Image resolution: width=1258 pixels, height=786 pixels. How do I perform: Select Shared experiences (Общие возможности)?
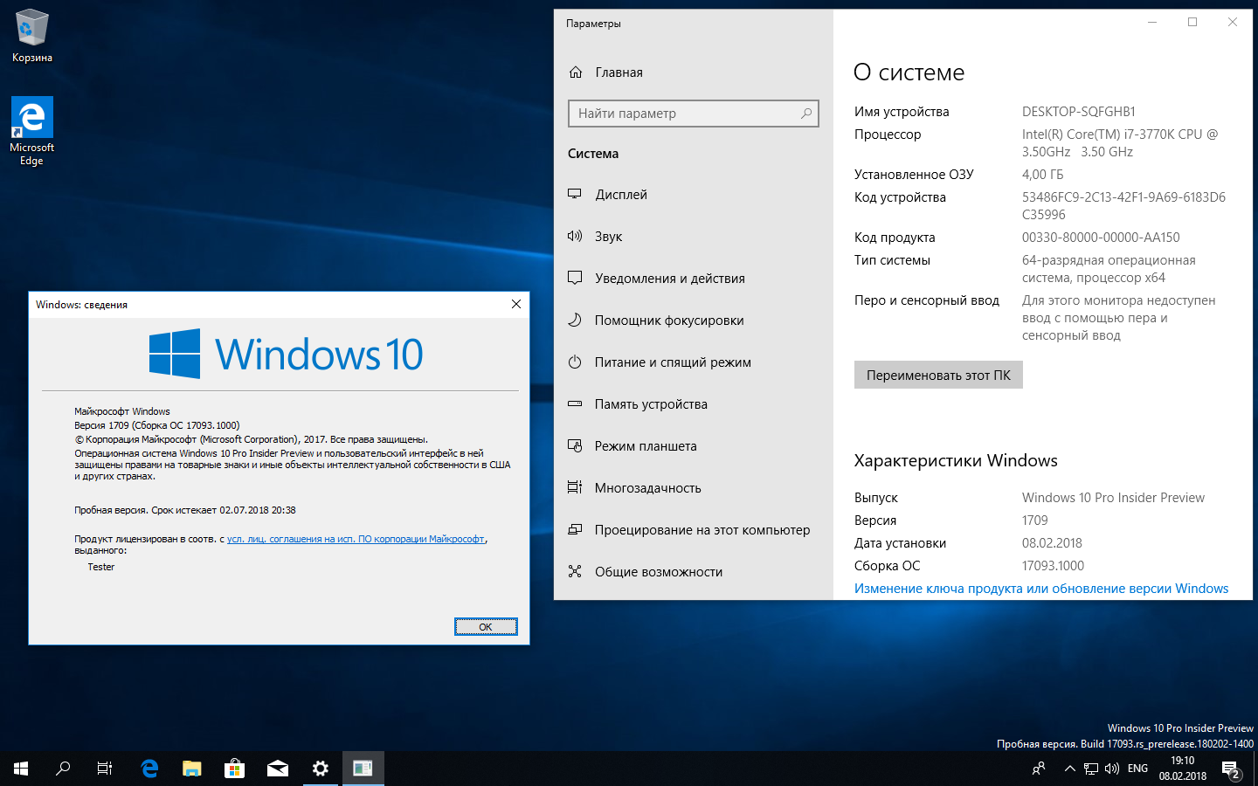658,572
